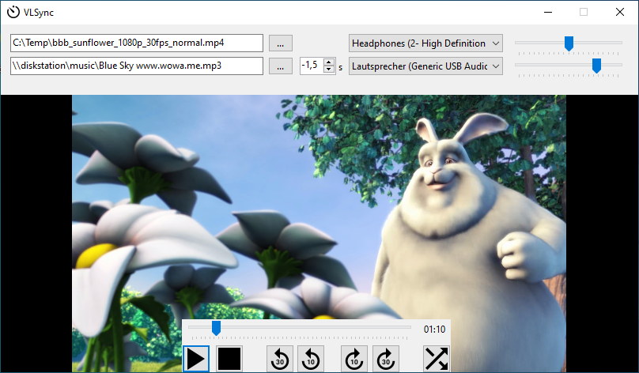Image resolution: width=639 pixels, height=373 pixels.
Task: Click the -1,5 offset value field
Action: [x=312, y=66]
